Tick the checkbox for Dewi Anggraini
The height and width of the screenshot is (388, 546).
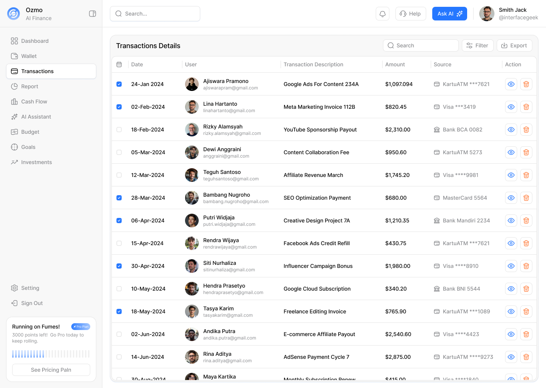119,152
